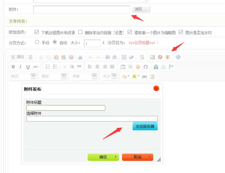The width and height of the screenshot is (225, 173).
Task: Insert page break #P# marker
Action: pyautogui.click(x=144, y=77)
